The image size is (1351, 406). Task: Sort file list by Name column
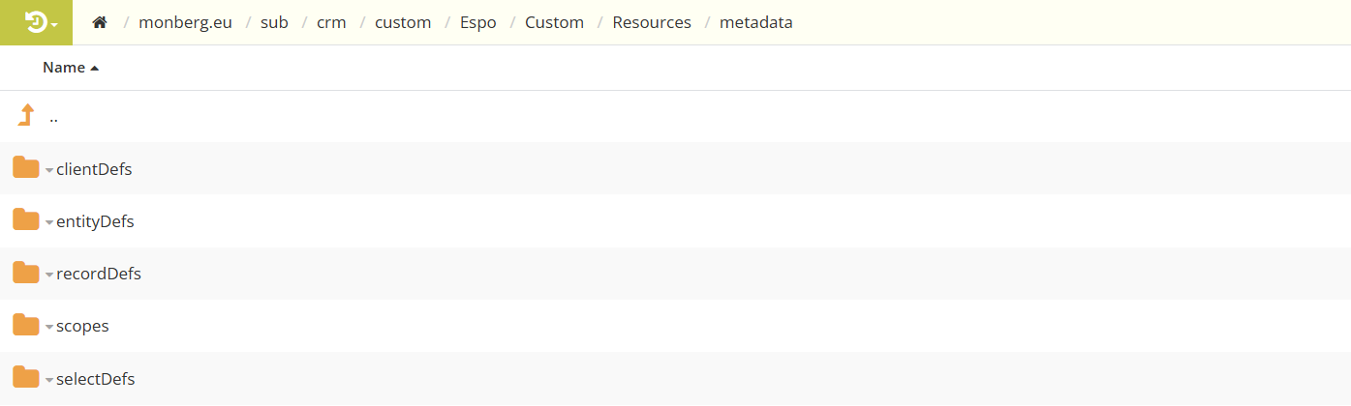pos(64,68)
